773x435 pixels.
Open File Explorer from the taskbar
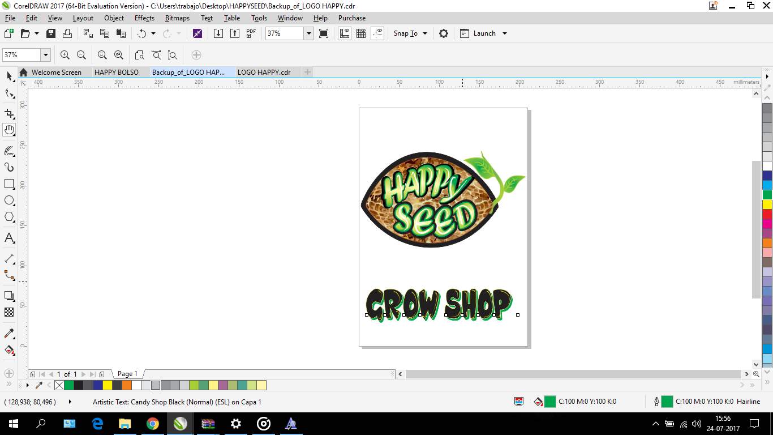[125, 424]
